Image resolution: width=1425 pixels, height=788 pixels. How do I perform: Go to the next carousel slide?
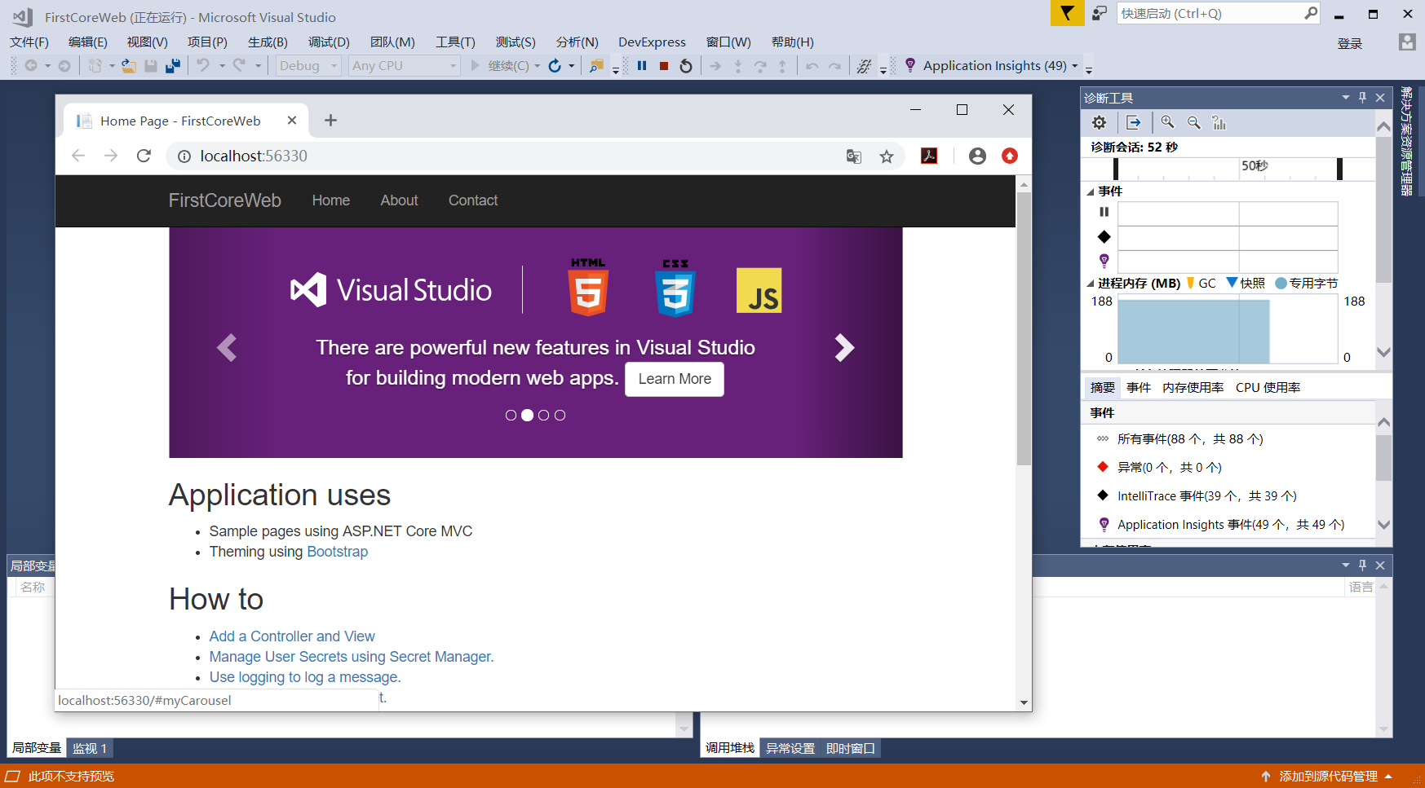pyautogui.click(x=844, y=348)
